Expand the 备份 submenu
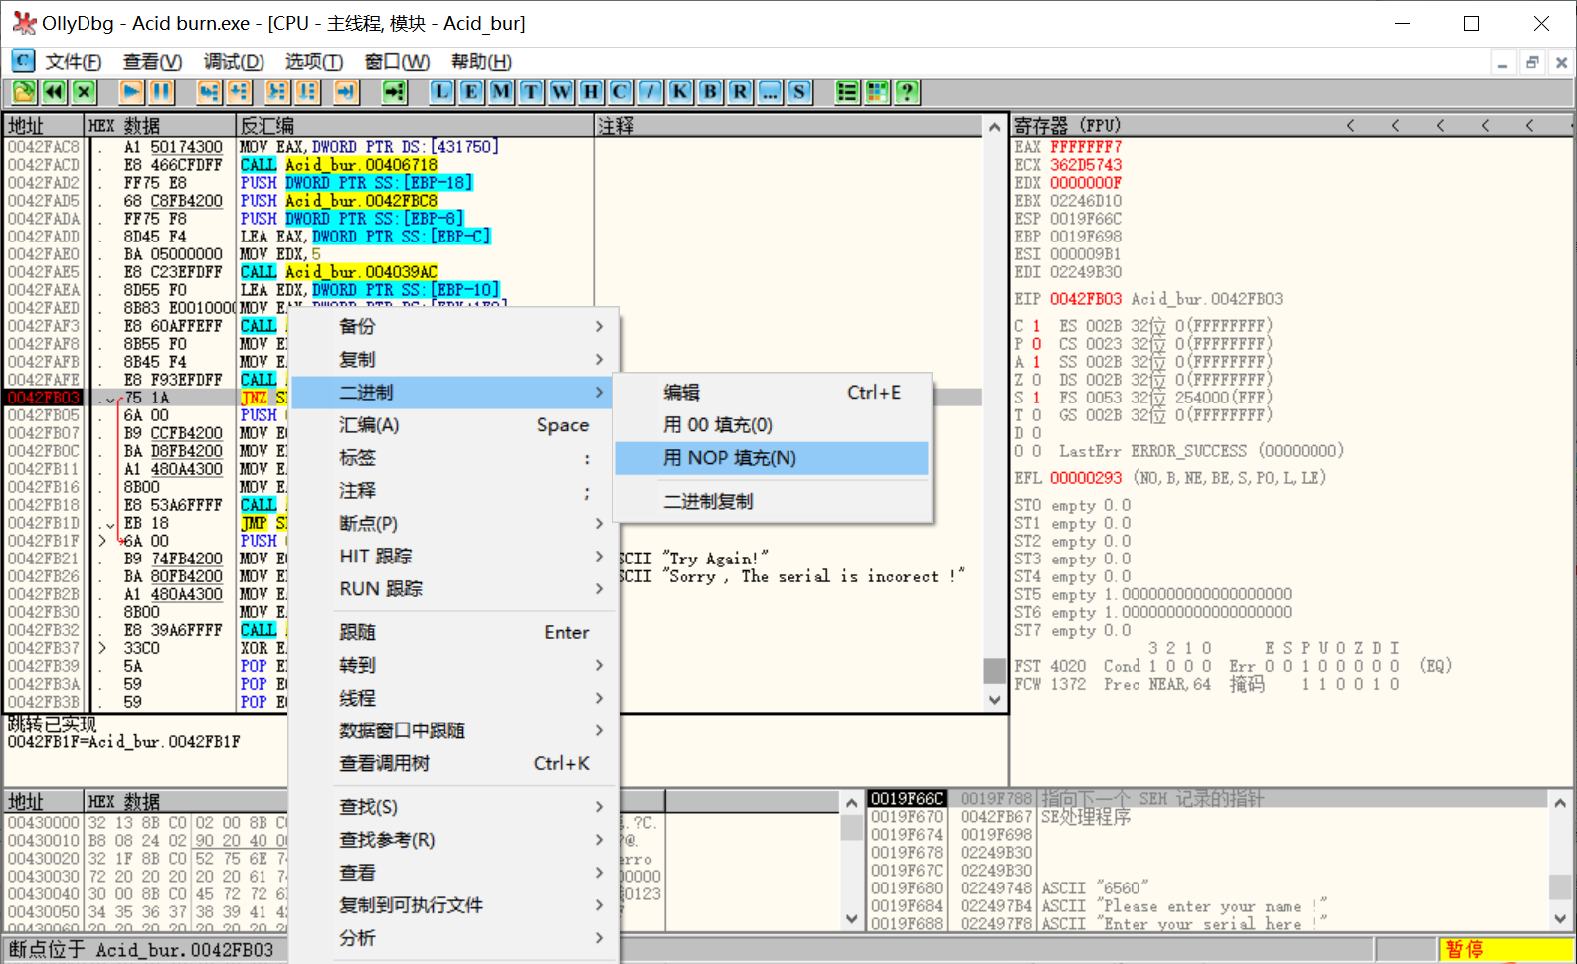 (x=453, y=326)
